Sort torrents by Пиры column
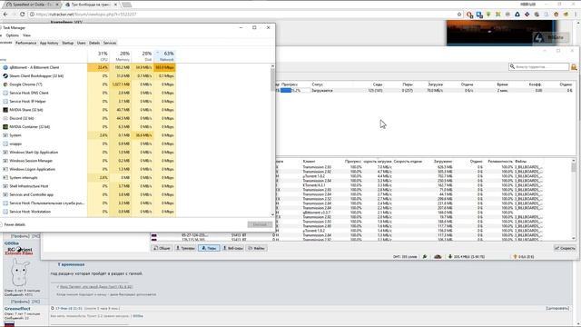This screenshot has width=581, height=327. coord(408,84)
